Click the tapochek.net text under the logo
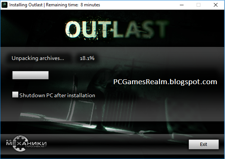 36,147
